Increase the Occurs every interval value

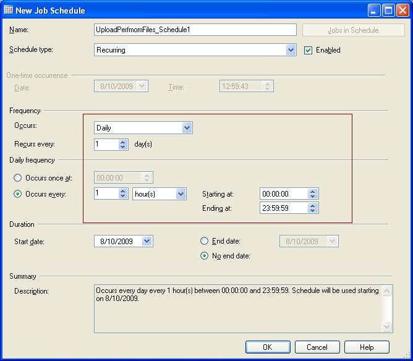(x=123, y=191)
